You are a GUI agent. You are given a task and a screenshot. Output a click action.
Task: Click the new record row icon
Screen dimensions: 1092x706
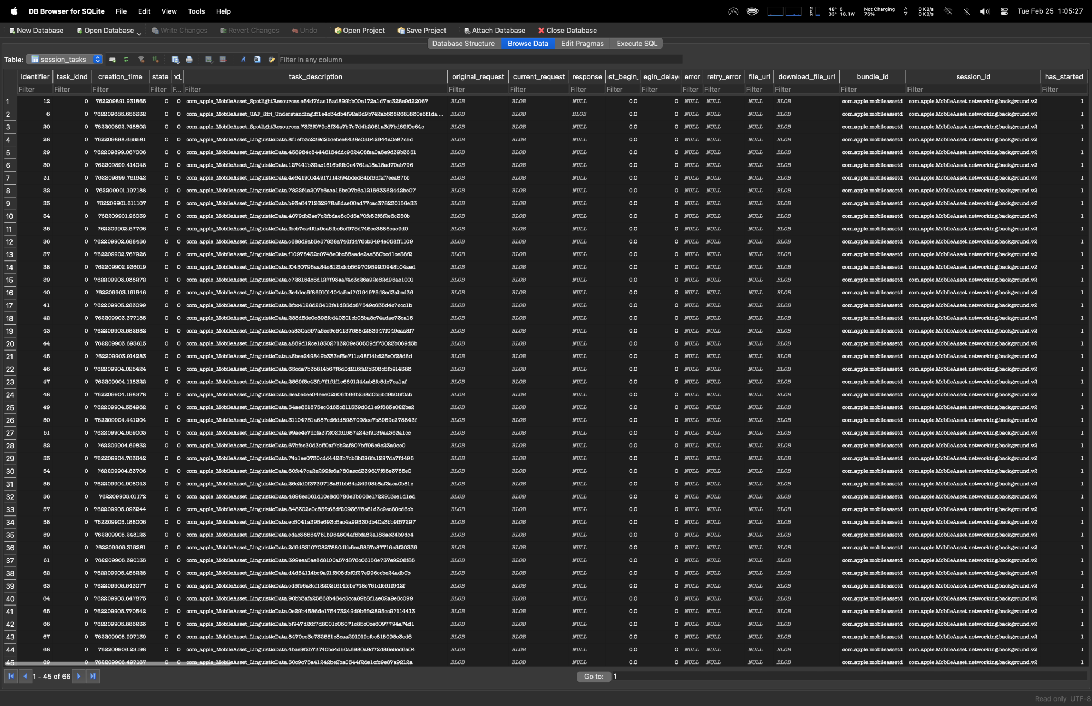point(209,60)
